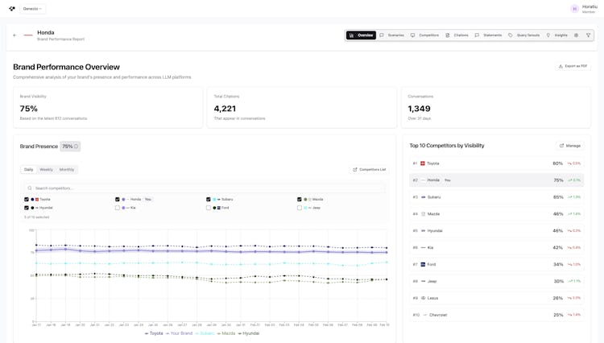The image size is (604, 343).
Task: Click the filter funnel icon
Action: click(x=588, y=35)
